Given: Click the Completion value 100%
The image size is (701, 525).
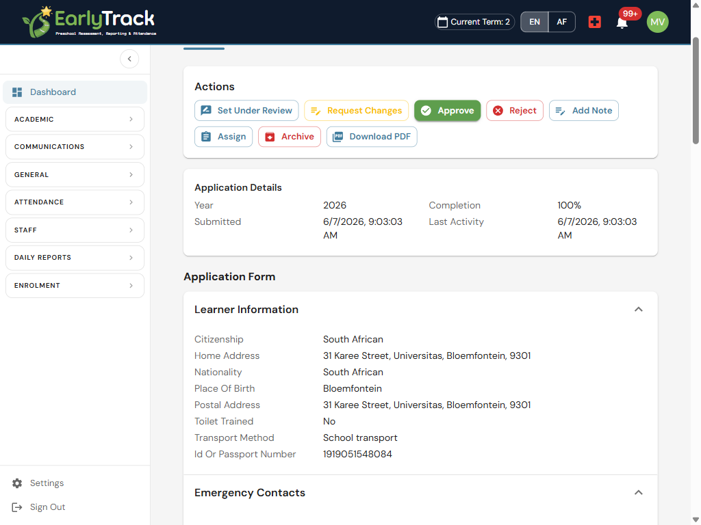Looking at the screenshot, I should [x=569, y=205].
